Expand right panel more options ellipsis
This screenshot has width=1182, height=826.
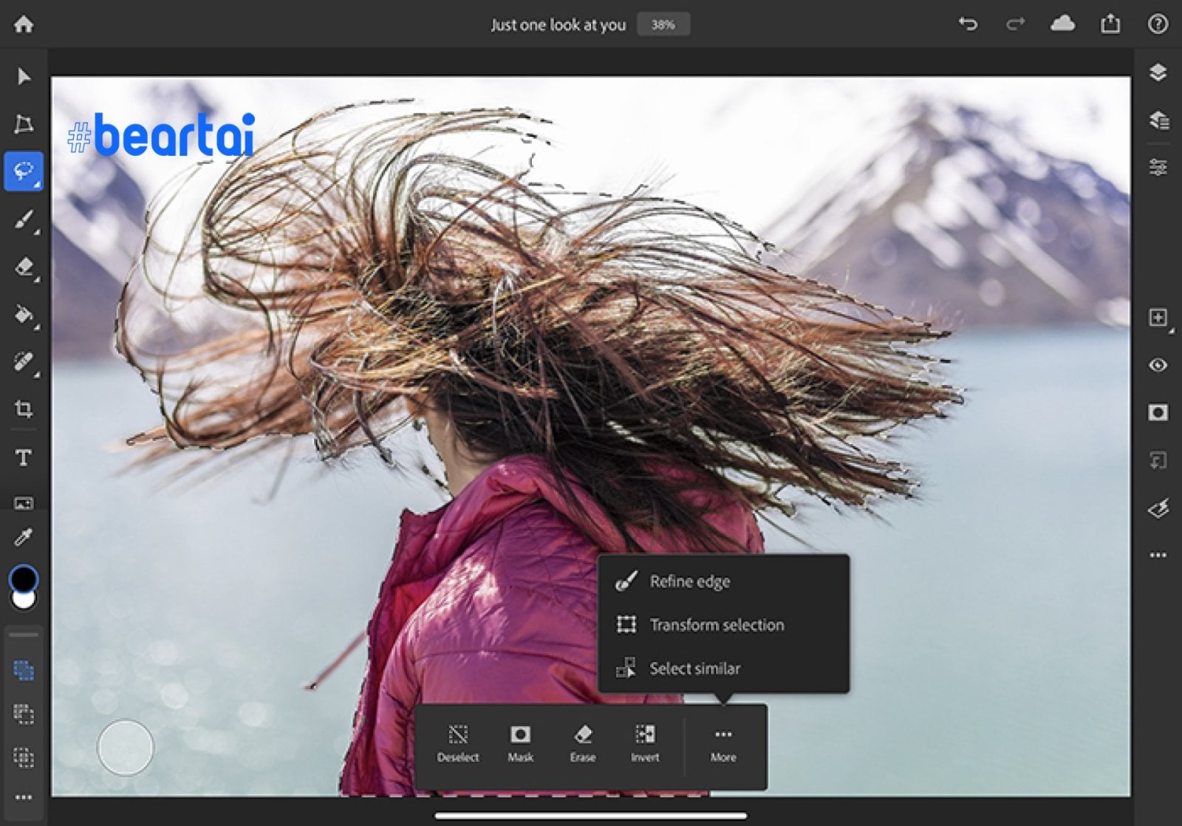pyautogui.click(x=1158, y=555)
